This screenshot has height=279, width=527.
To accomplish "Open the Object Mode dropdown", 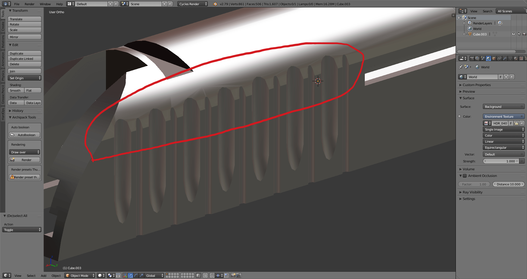I will [80, 275].
